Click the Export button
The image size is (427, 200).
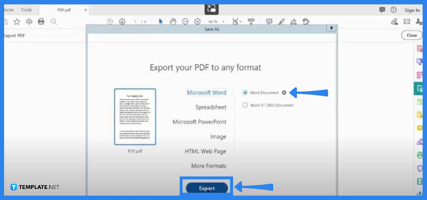point(207,188)
